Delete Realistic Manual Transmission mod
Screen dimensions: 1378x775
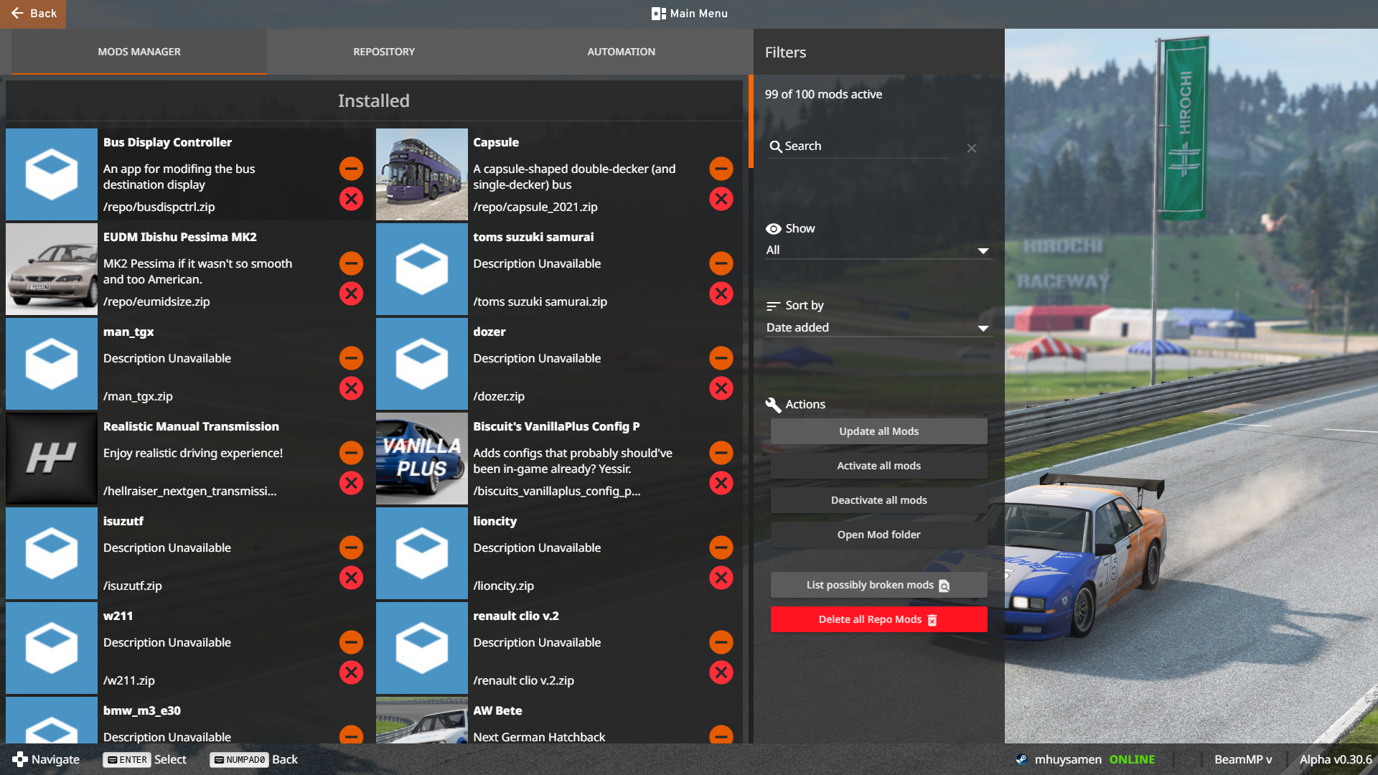pos(351,483)
